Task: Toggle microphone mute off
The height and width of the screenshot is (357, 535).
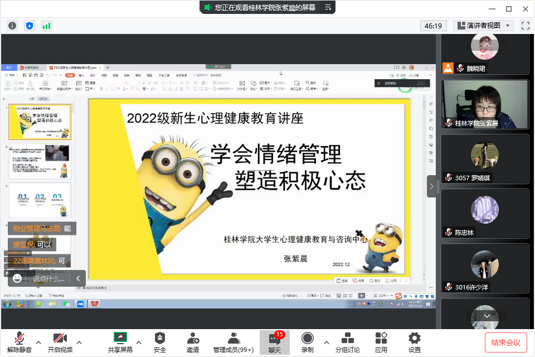Action: point(20,342)
